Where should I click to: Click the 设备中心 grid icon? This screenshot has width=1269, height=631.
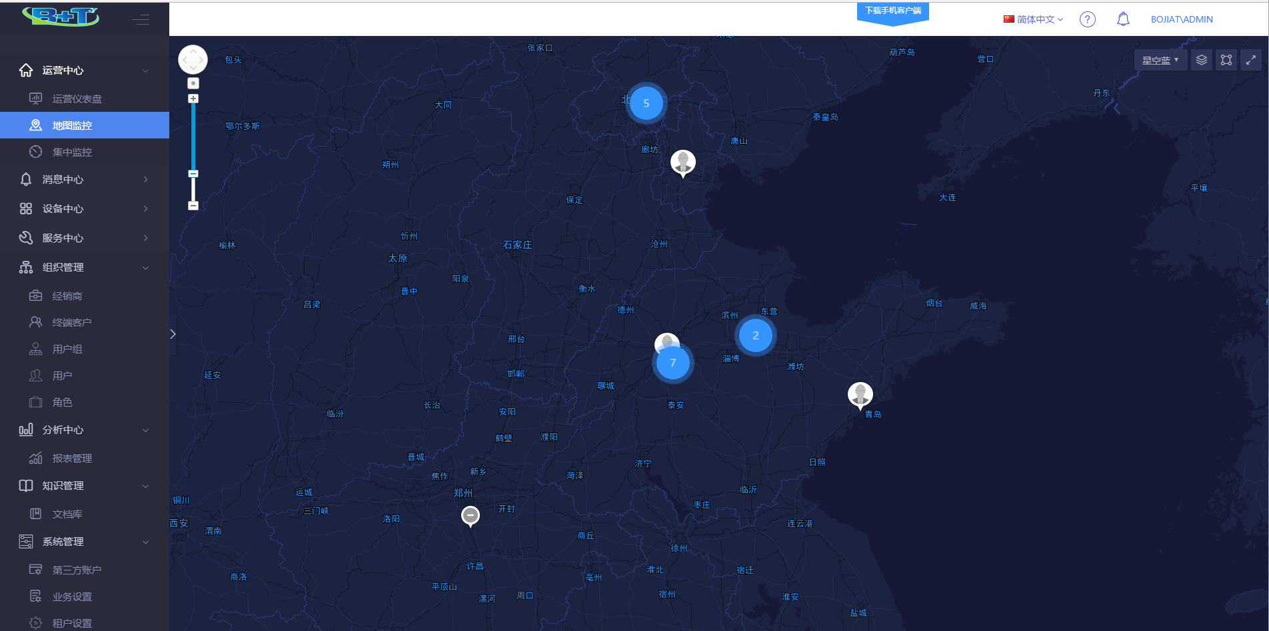point(26,208)
